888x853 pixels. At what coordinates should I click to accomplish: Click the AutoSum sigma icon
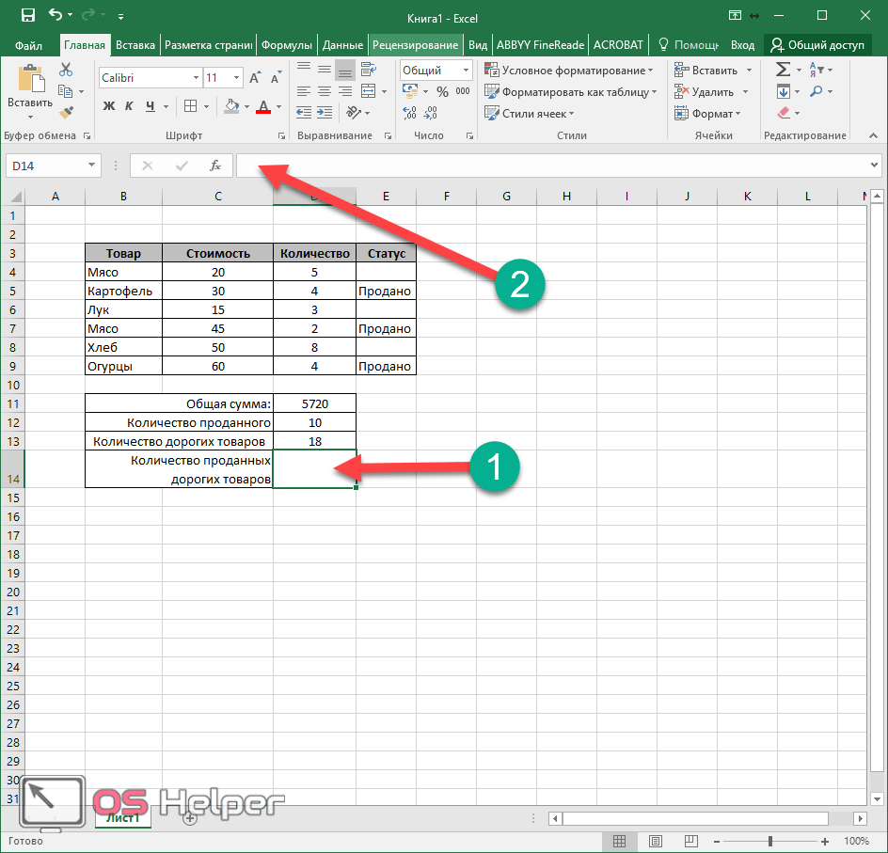pyautogui.click(x=782, y=71)
